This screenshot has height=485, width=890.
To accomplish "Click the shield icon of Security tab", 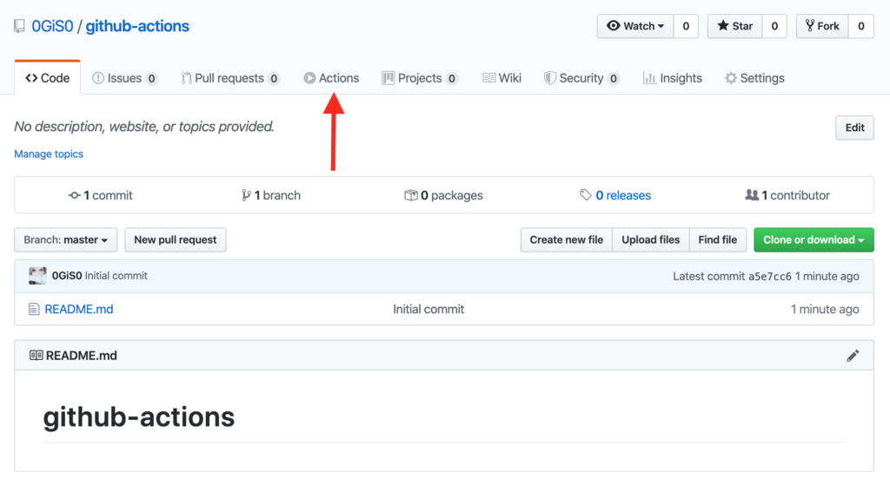I will point(549,78).
